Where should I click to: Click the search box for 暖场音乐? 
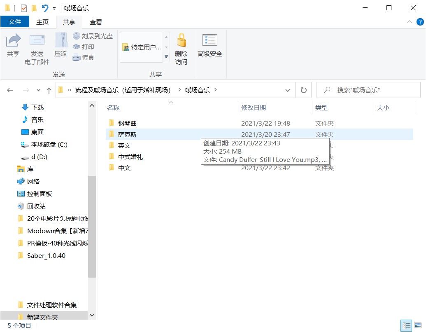click(x=368, y=90)
